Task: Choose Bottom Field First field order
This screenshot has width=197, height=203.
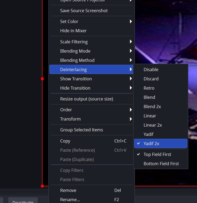Action: point(161,164)
